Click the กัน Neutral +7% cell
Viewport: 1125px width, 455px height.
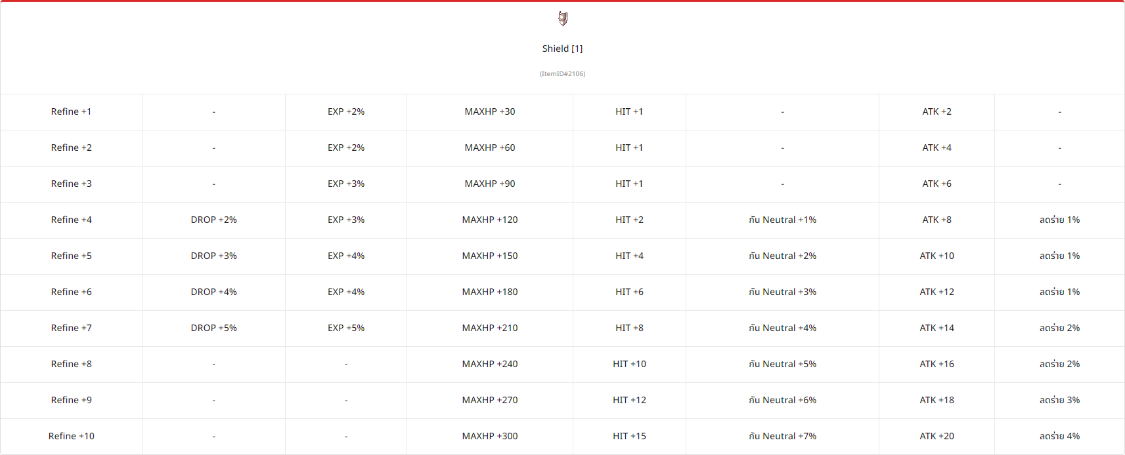pos(782,436)
